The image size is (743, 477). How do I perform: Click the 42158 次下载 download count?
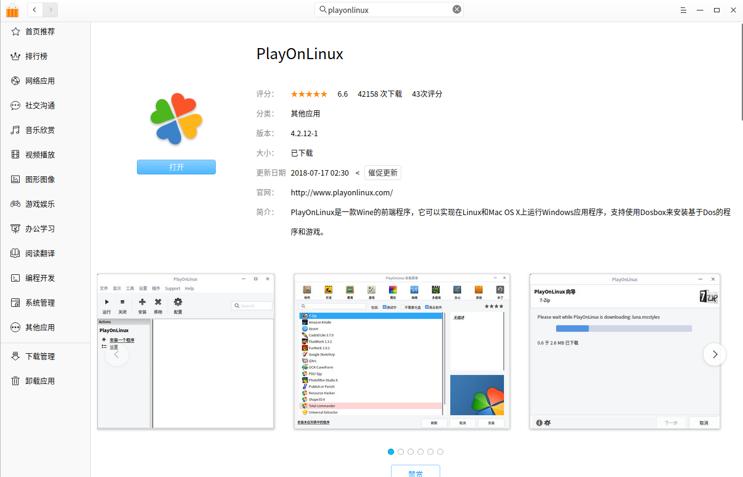tap(380, 94)
